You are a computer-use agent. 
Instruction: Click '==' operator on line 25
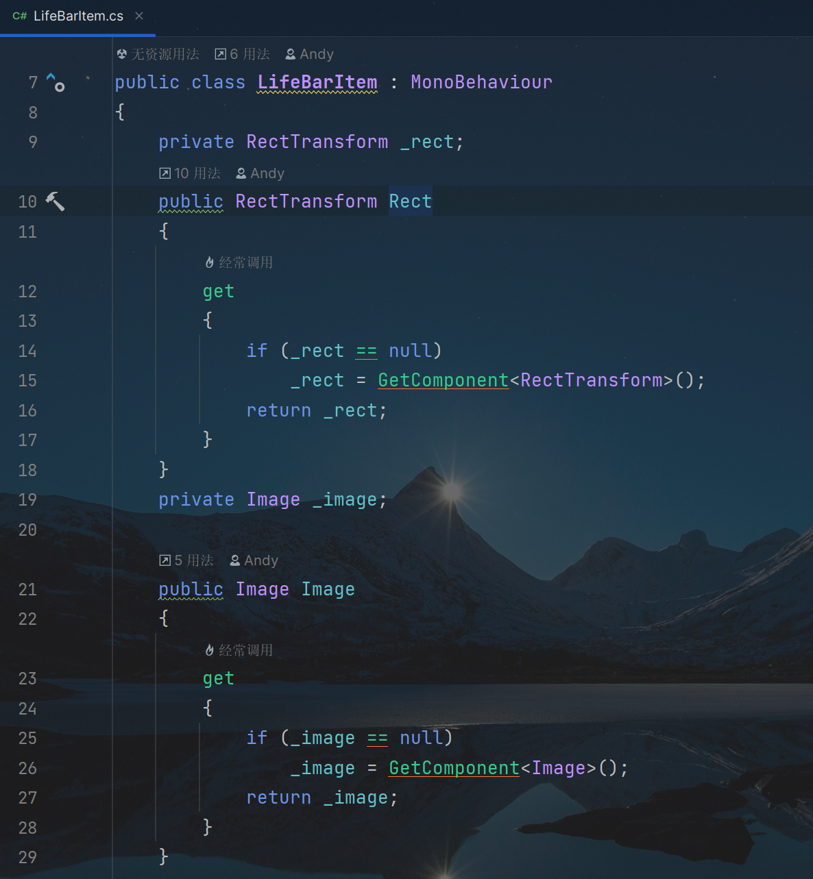point(378,738)
